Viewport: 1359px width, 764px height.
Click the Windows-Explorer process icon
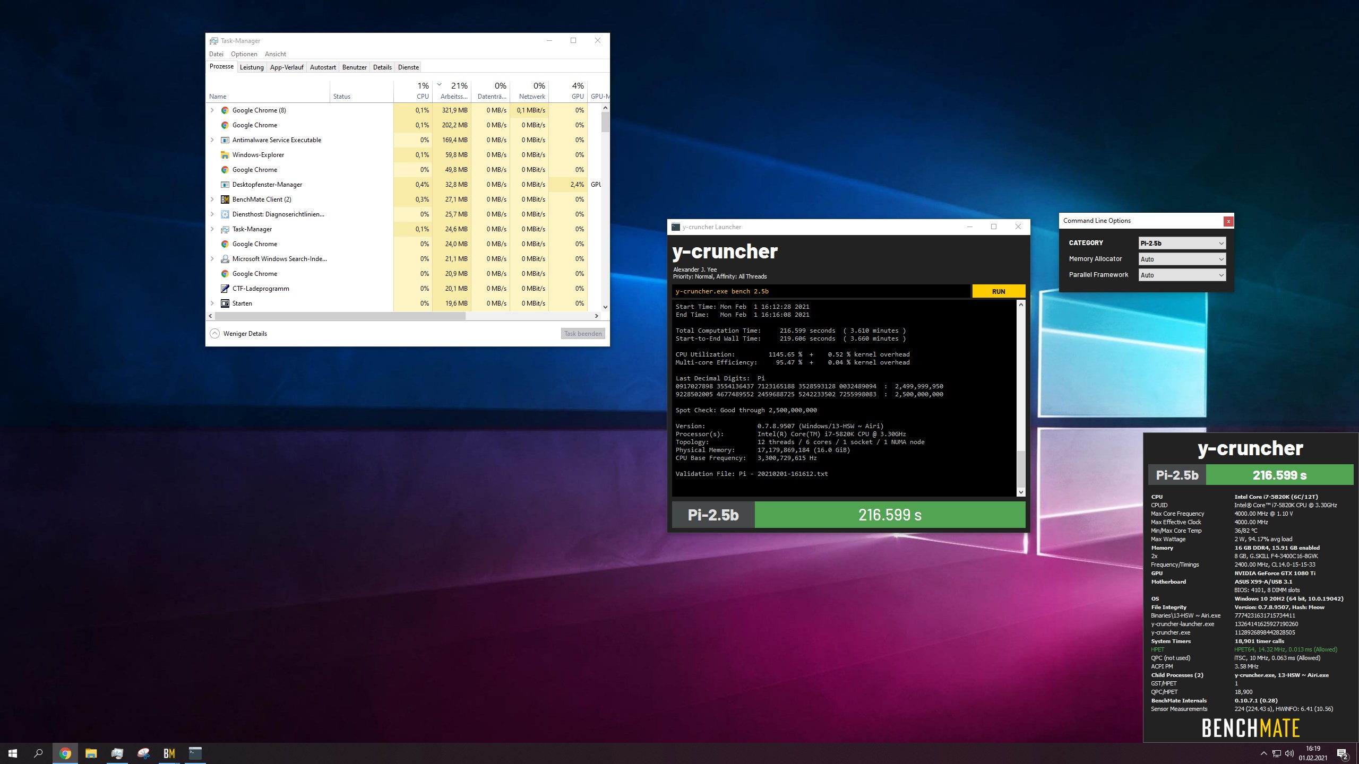pyautogui.click(x=225, y=155)
